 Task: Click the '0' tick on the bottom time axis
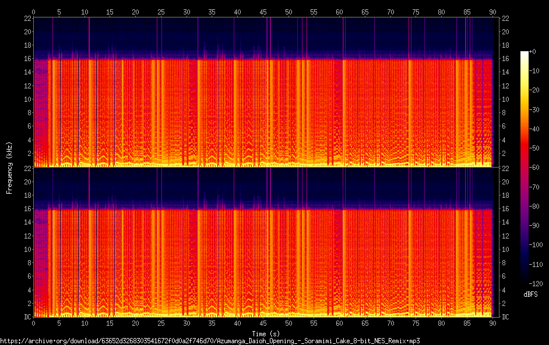click(34, 322)
